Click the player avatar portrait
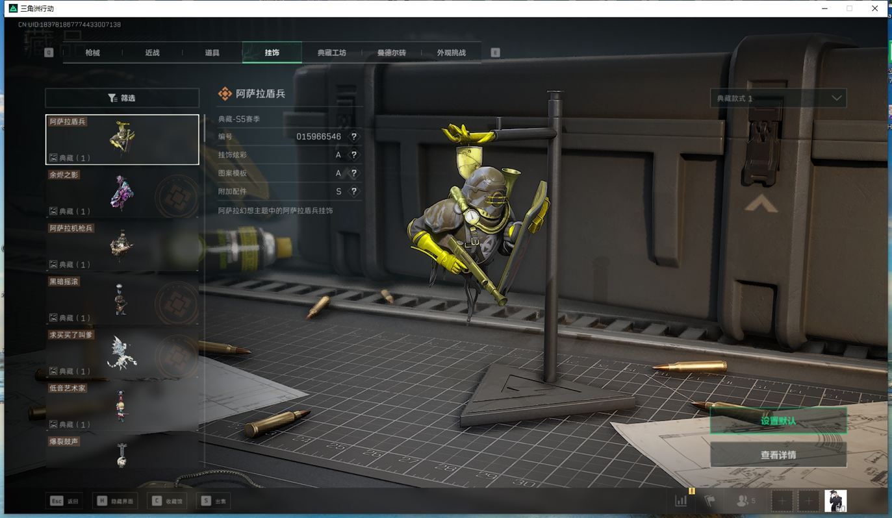Image resolution: width=892 pixels, height=518 pixels. [x=835, y=500]
